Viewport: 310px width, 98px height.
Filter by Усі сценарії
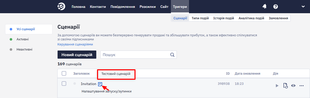pyautogui.click(x=29, y=29)
